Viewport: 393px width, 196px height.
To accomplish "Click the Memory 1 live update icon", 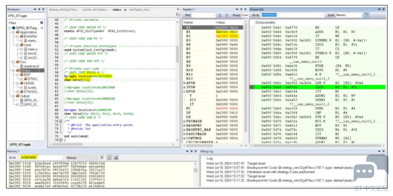I will pos(109,157).
